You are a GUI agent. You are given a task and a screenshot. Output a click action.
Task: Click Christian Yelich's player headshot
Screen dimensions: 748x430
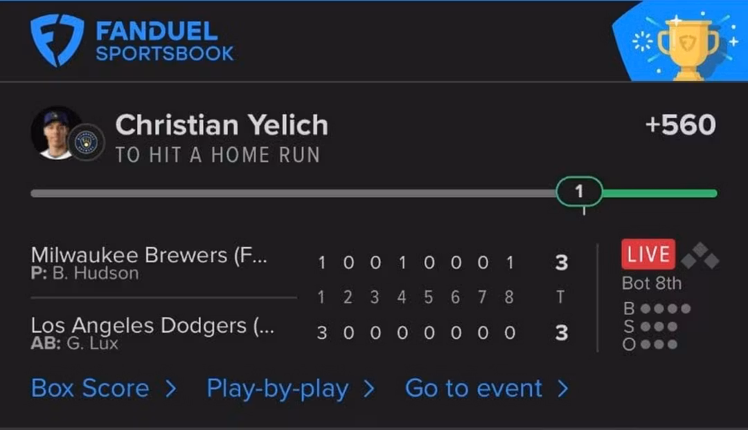pos(56,132)
